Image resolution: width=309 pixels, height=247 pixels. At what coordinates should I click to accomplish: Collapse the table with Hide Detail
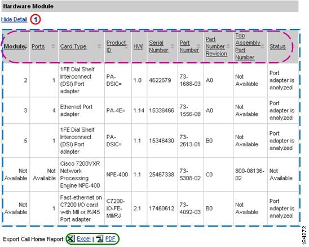(14, 19)
